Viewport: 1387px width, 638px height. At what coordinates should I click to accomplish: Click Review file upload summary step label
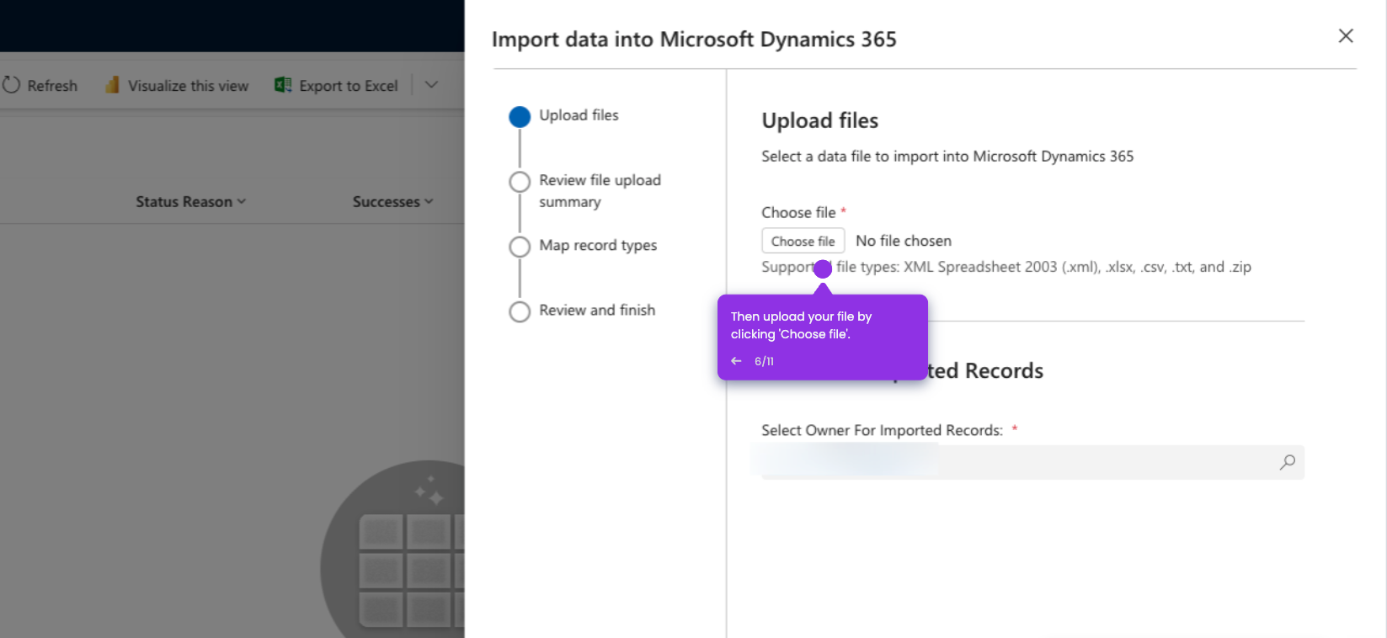pyautogui.click(x=600, y=191)
